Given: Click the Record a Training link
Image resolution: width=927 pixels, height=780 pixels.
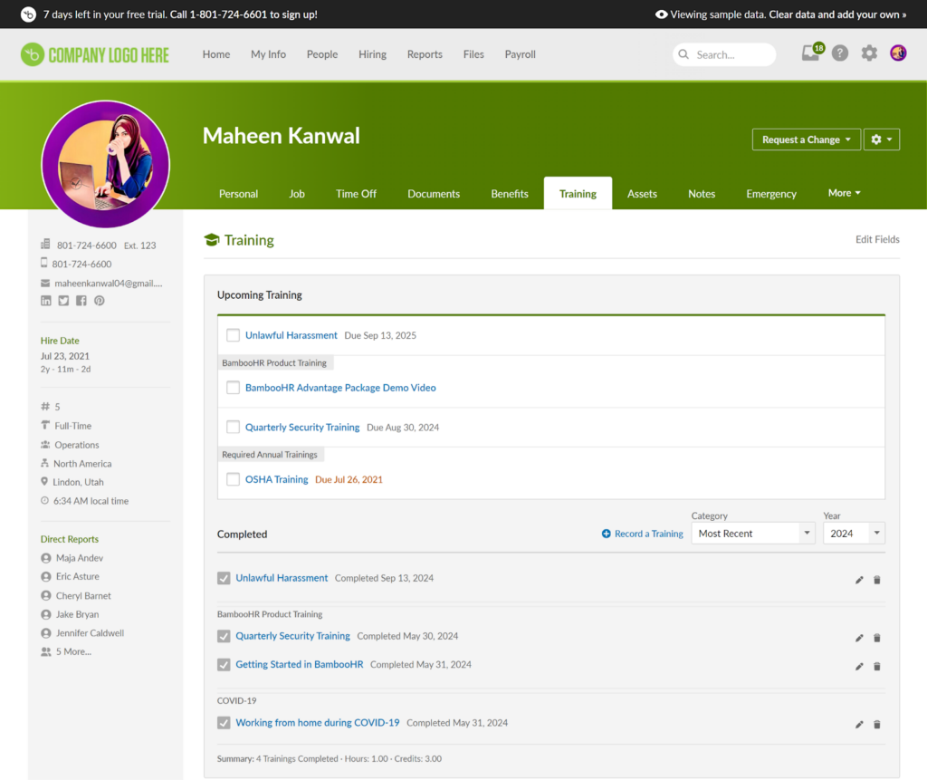Looking at the screenshot, I should coord(643,534).
